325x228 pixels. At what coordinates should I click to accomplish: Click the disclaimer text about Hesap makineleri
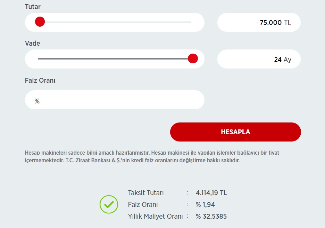click(x=152, y=156)
